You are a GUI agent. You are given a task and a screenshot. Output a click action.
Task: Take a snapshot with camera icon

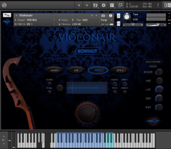click(103, 16)
